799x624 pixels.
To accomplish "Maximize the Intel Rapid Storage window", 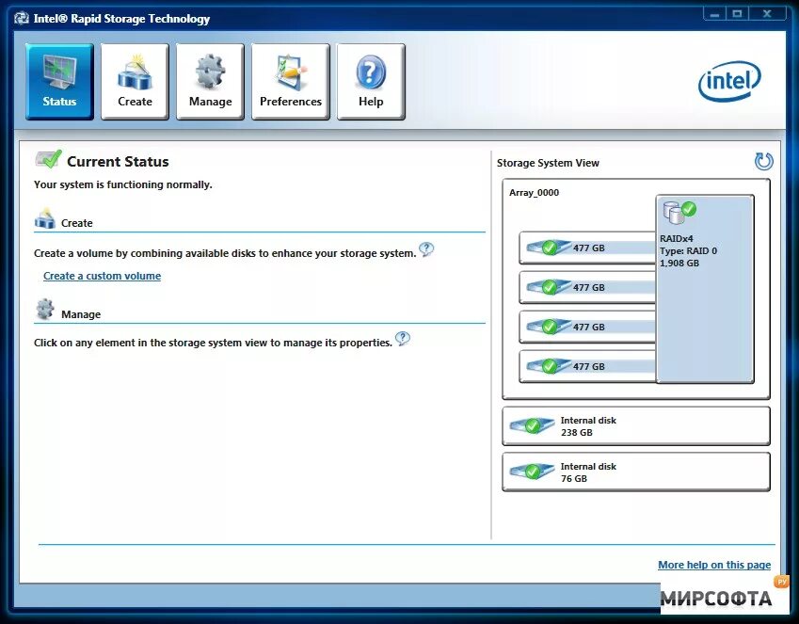I will pos(737,14).
